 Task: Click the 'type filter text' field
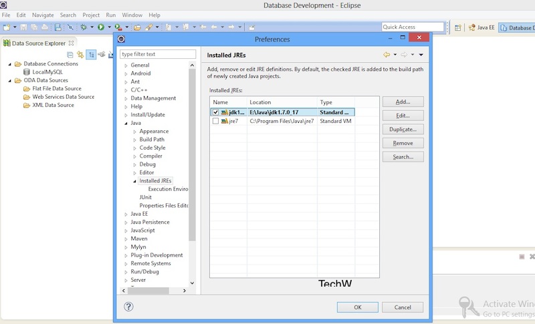158,54
